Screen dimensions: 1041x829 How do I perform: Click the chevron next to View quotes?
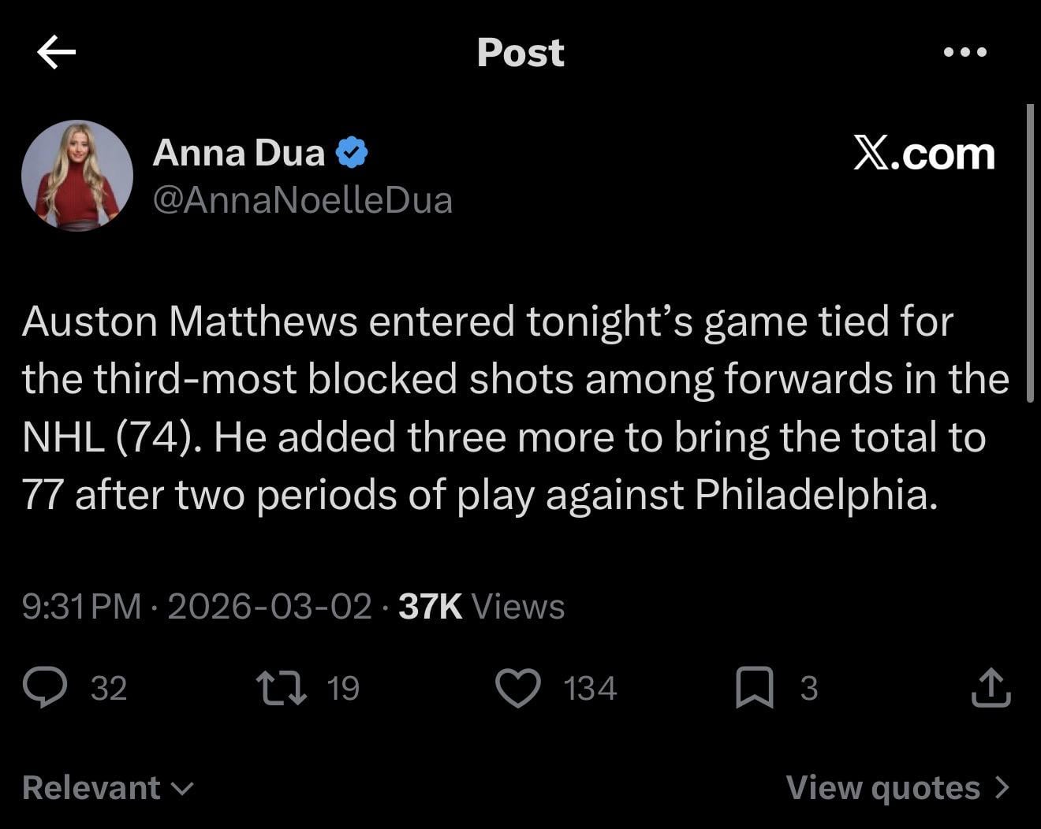pyautogui.click(x=1002, y=787)
